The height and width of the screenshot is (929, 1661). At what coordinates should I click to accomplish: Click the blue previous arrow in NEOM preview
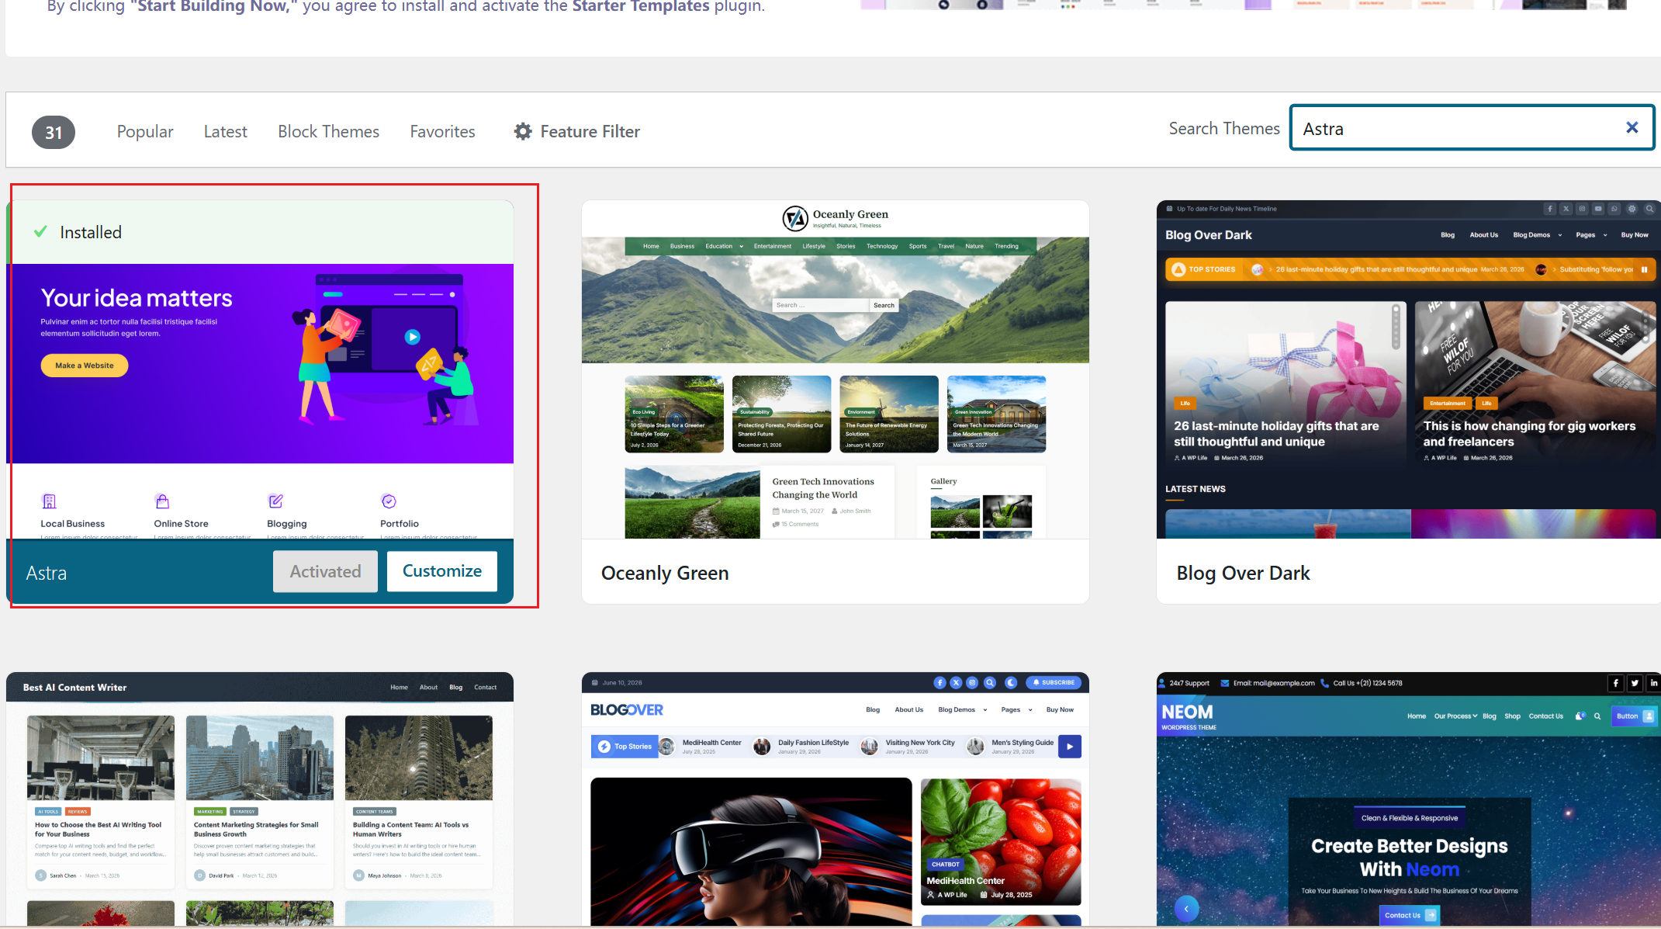pyautogui.click(x=1186, y=908)
